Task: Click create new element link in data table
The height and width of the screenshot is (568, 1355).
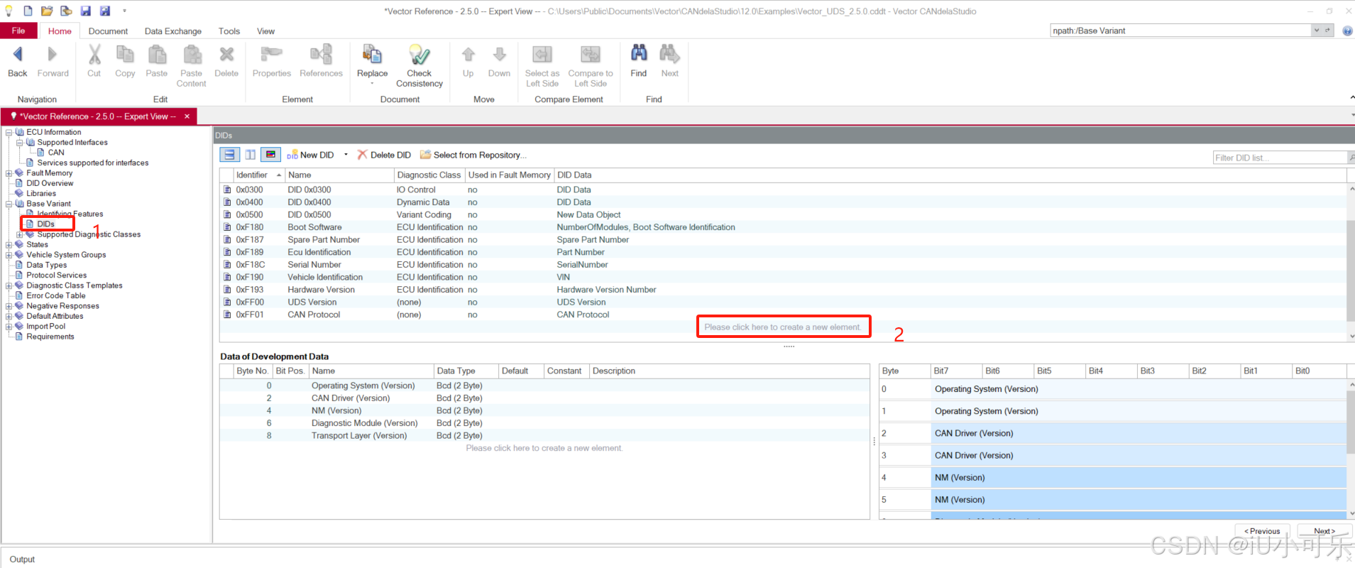Action: 544,448
